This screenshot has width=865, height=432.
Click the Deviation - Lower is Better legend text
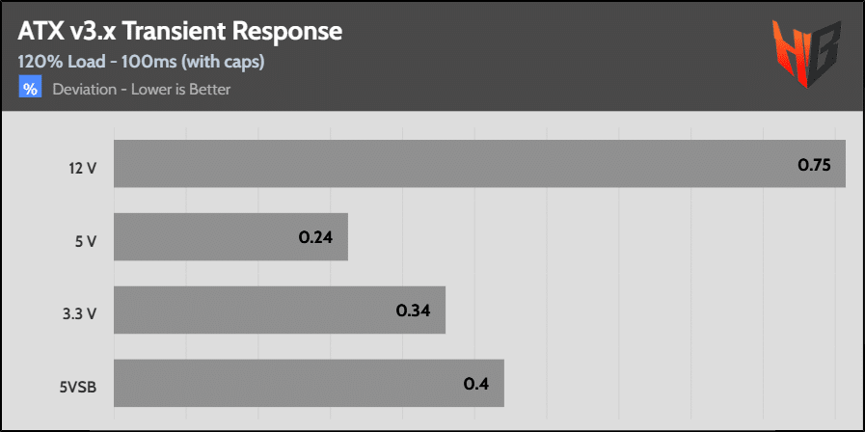point(142,89)
